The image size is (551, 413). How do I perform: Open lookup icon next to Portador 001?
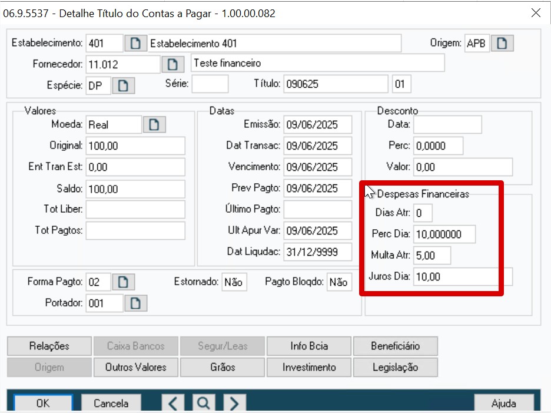pyautogui.click(x=135, y=303)
